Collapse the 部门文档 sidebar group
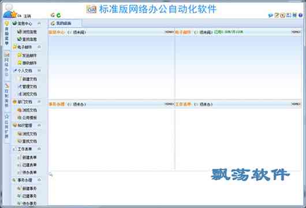 (x=39, y=102)
